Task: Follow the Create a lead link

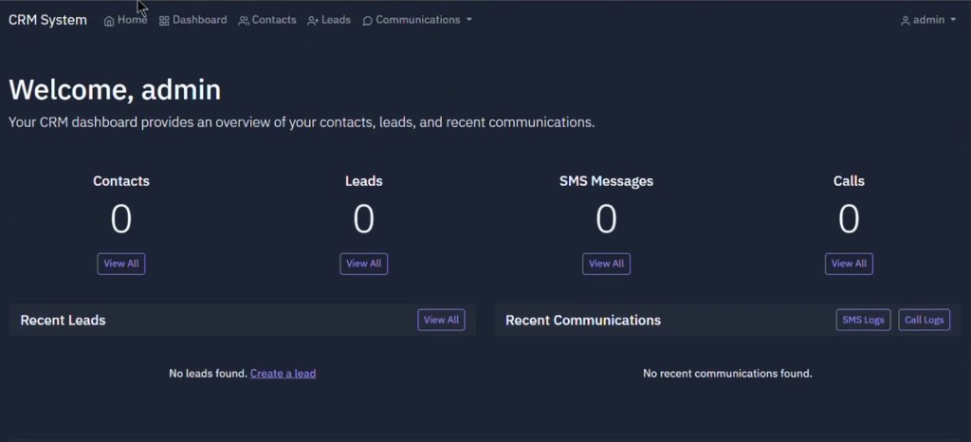Action: coord(283,374)
